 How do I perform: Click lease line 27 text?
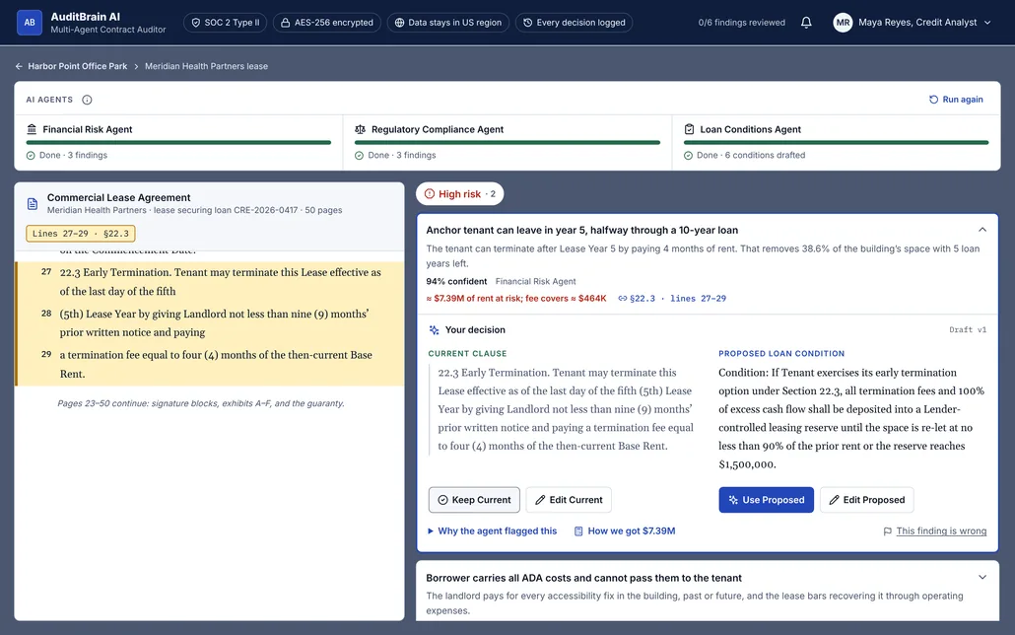(x=221, y=282)
